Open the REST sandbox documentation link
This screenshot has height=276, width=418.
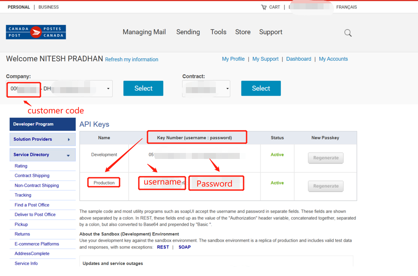click(x=163, y=247)
